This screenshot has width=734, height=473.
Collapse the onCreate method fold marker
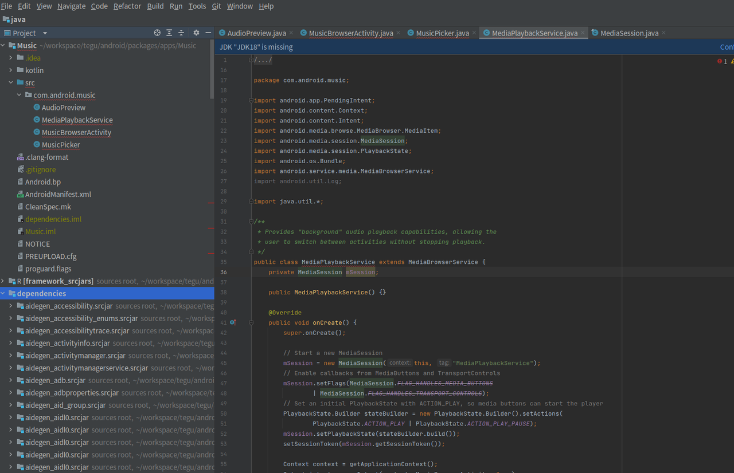(251, 322)
